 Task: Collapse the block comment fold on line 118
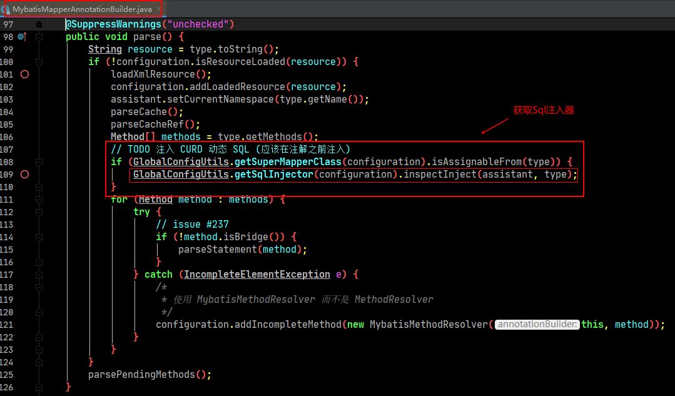pyautogui.click(x=39, y=287)
